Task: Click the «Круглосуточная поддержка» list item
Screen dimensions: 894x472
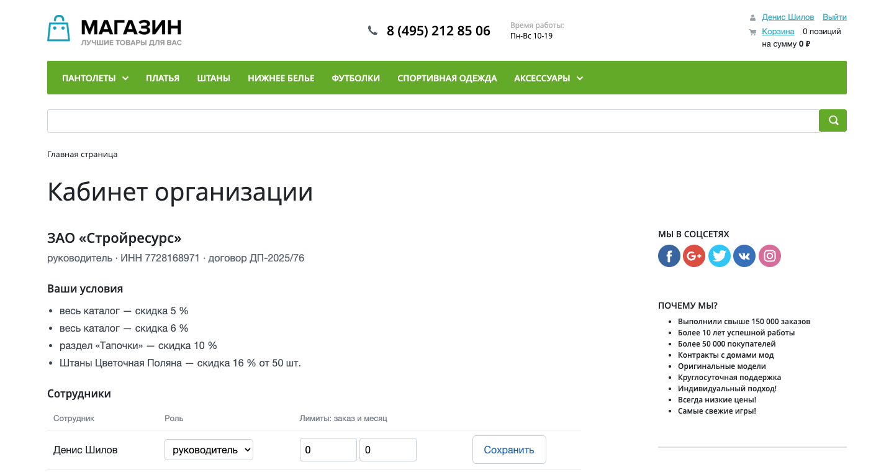Action: (729, 378)
